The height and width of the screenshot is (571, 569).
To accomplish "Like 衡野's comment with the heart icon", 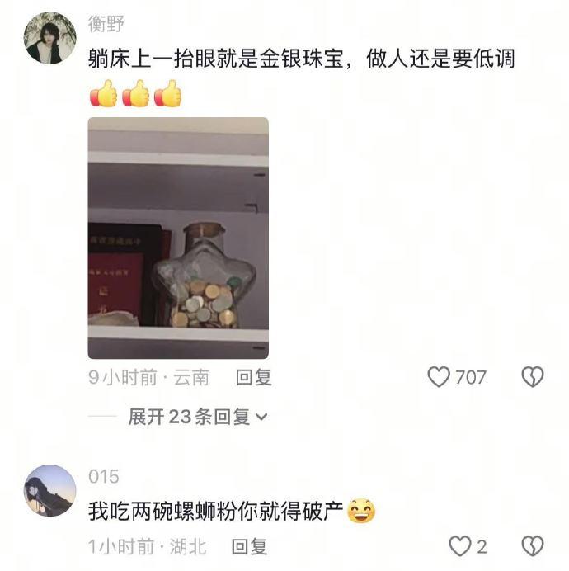I will pyautogui.click(x=439, y=376).
